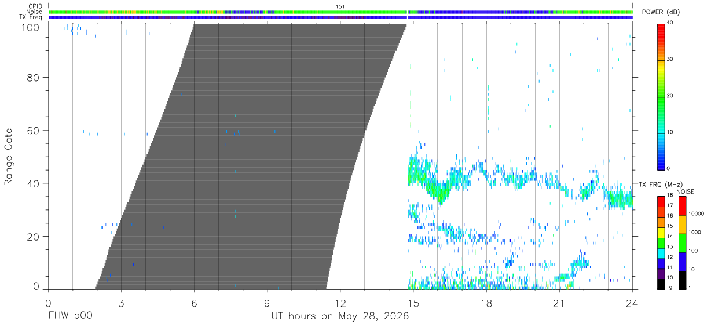This screenshot has height=328, width=711.
Task: Select the 20 tick on POWER colorbar
Action: coord(670,96)
